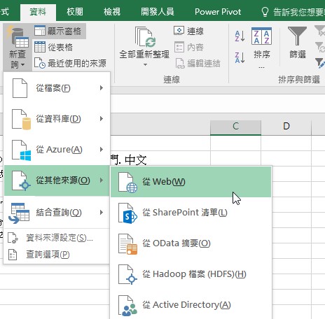Expand the 從 Azure(A) submenu arrow
Viewport: 325px width, 319px height.
click(x=102, y=150)
